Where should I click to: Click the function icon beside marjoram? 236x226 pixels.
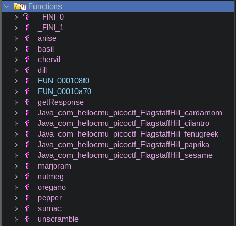(27, 166)
